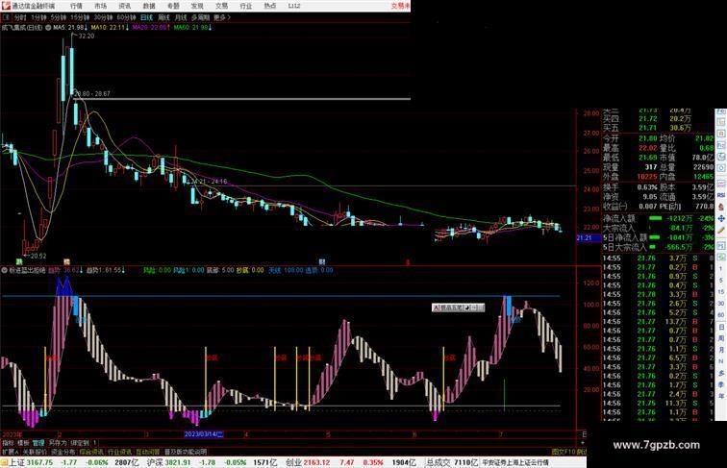Click the 指标 button in bottom bar
The image size is (727, 468).
(8, 443)
